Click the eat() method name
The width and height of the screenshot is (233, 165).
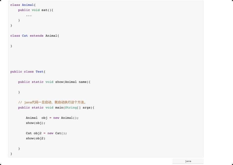coord(44,10)
